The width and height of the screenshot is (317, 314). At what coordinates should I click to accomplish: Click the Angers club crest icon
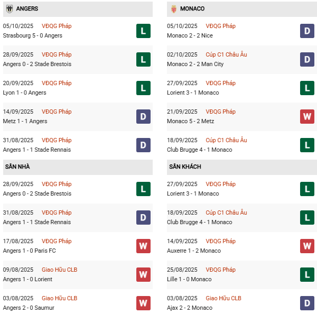pos(10,9)
